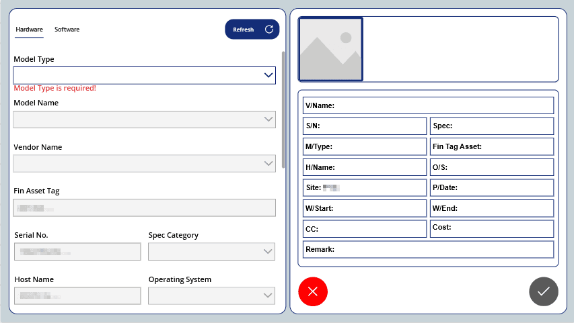Click the Remark field in summary
The width and height of the screenshot is (574, 323).
[428, 250]
